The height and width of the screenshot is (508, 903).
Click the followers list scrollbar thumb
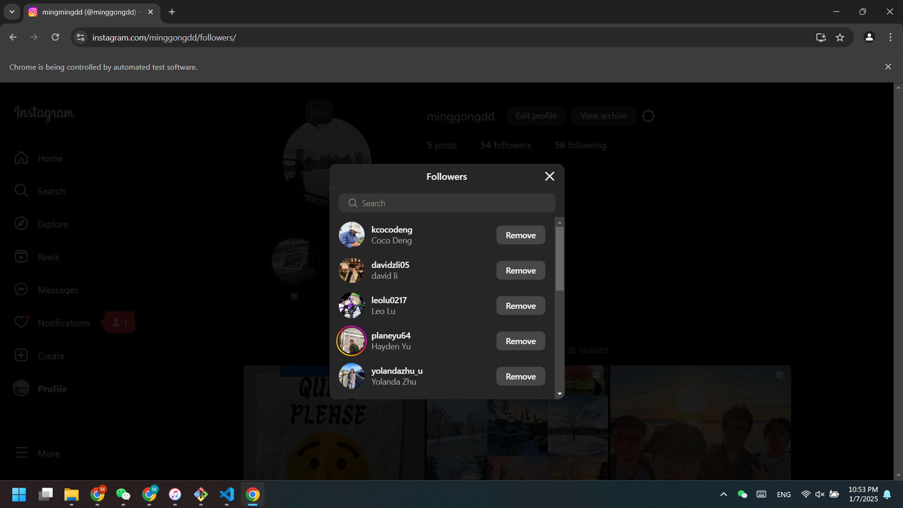pyautogui.click(x=559, y=258)
